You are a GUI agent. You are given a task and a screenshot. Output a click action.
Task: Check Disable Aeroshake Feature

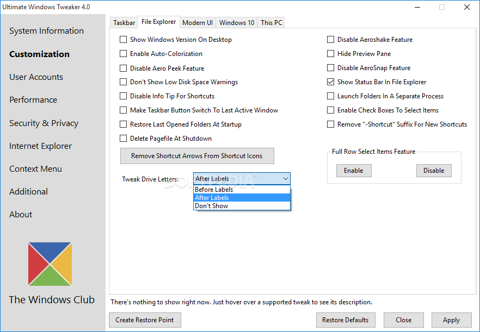331,40
